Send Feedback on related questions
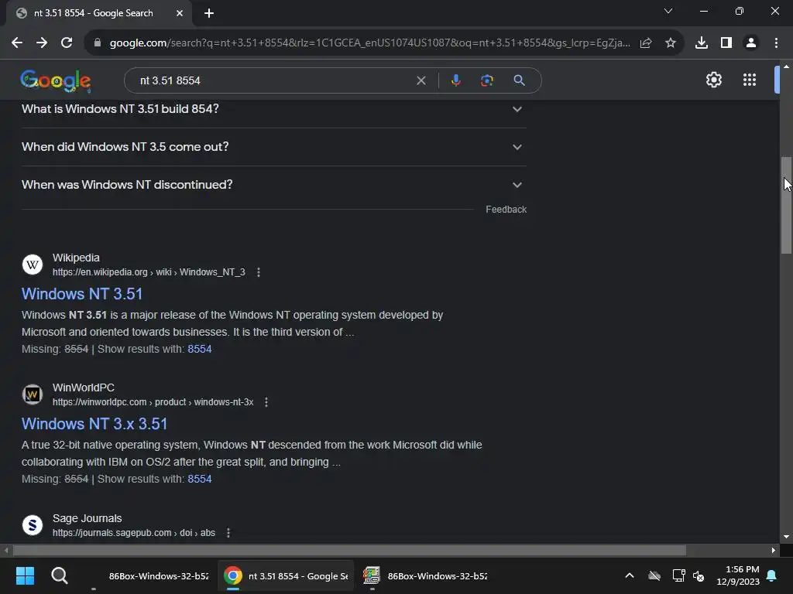 tap(506, 210)
